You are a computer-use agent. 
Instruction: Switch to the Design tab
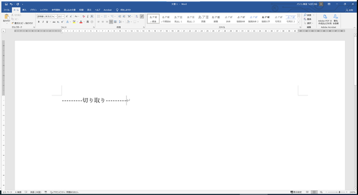(33, 10)
